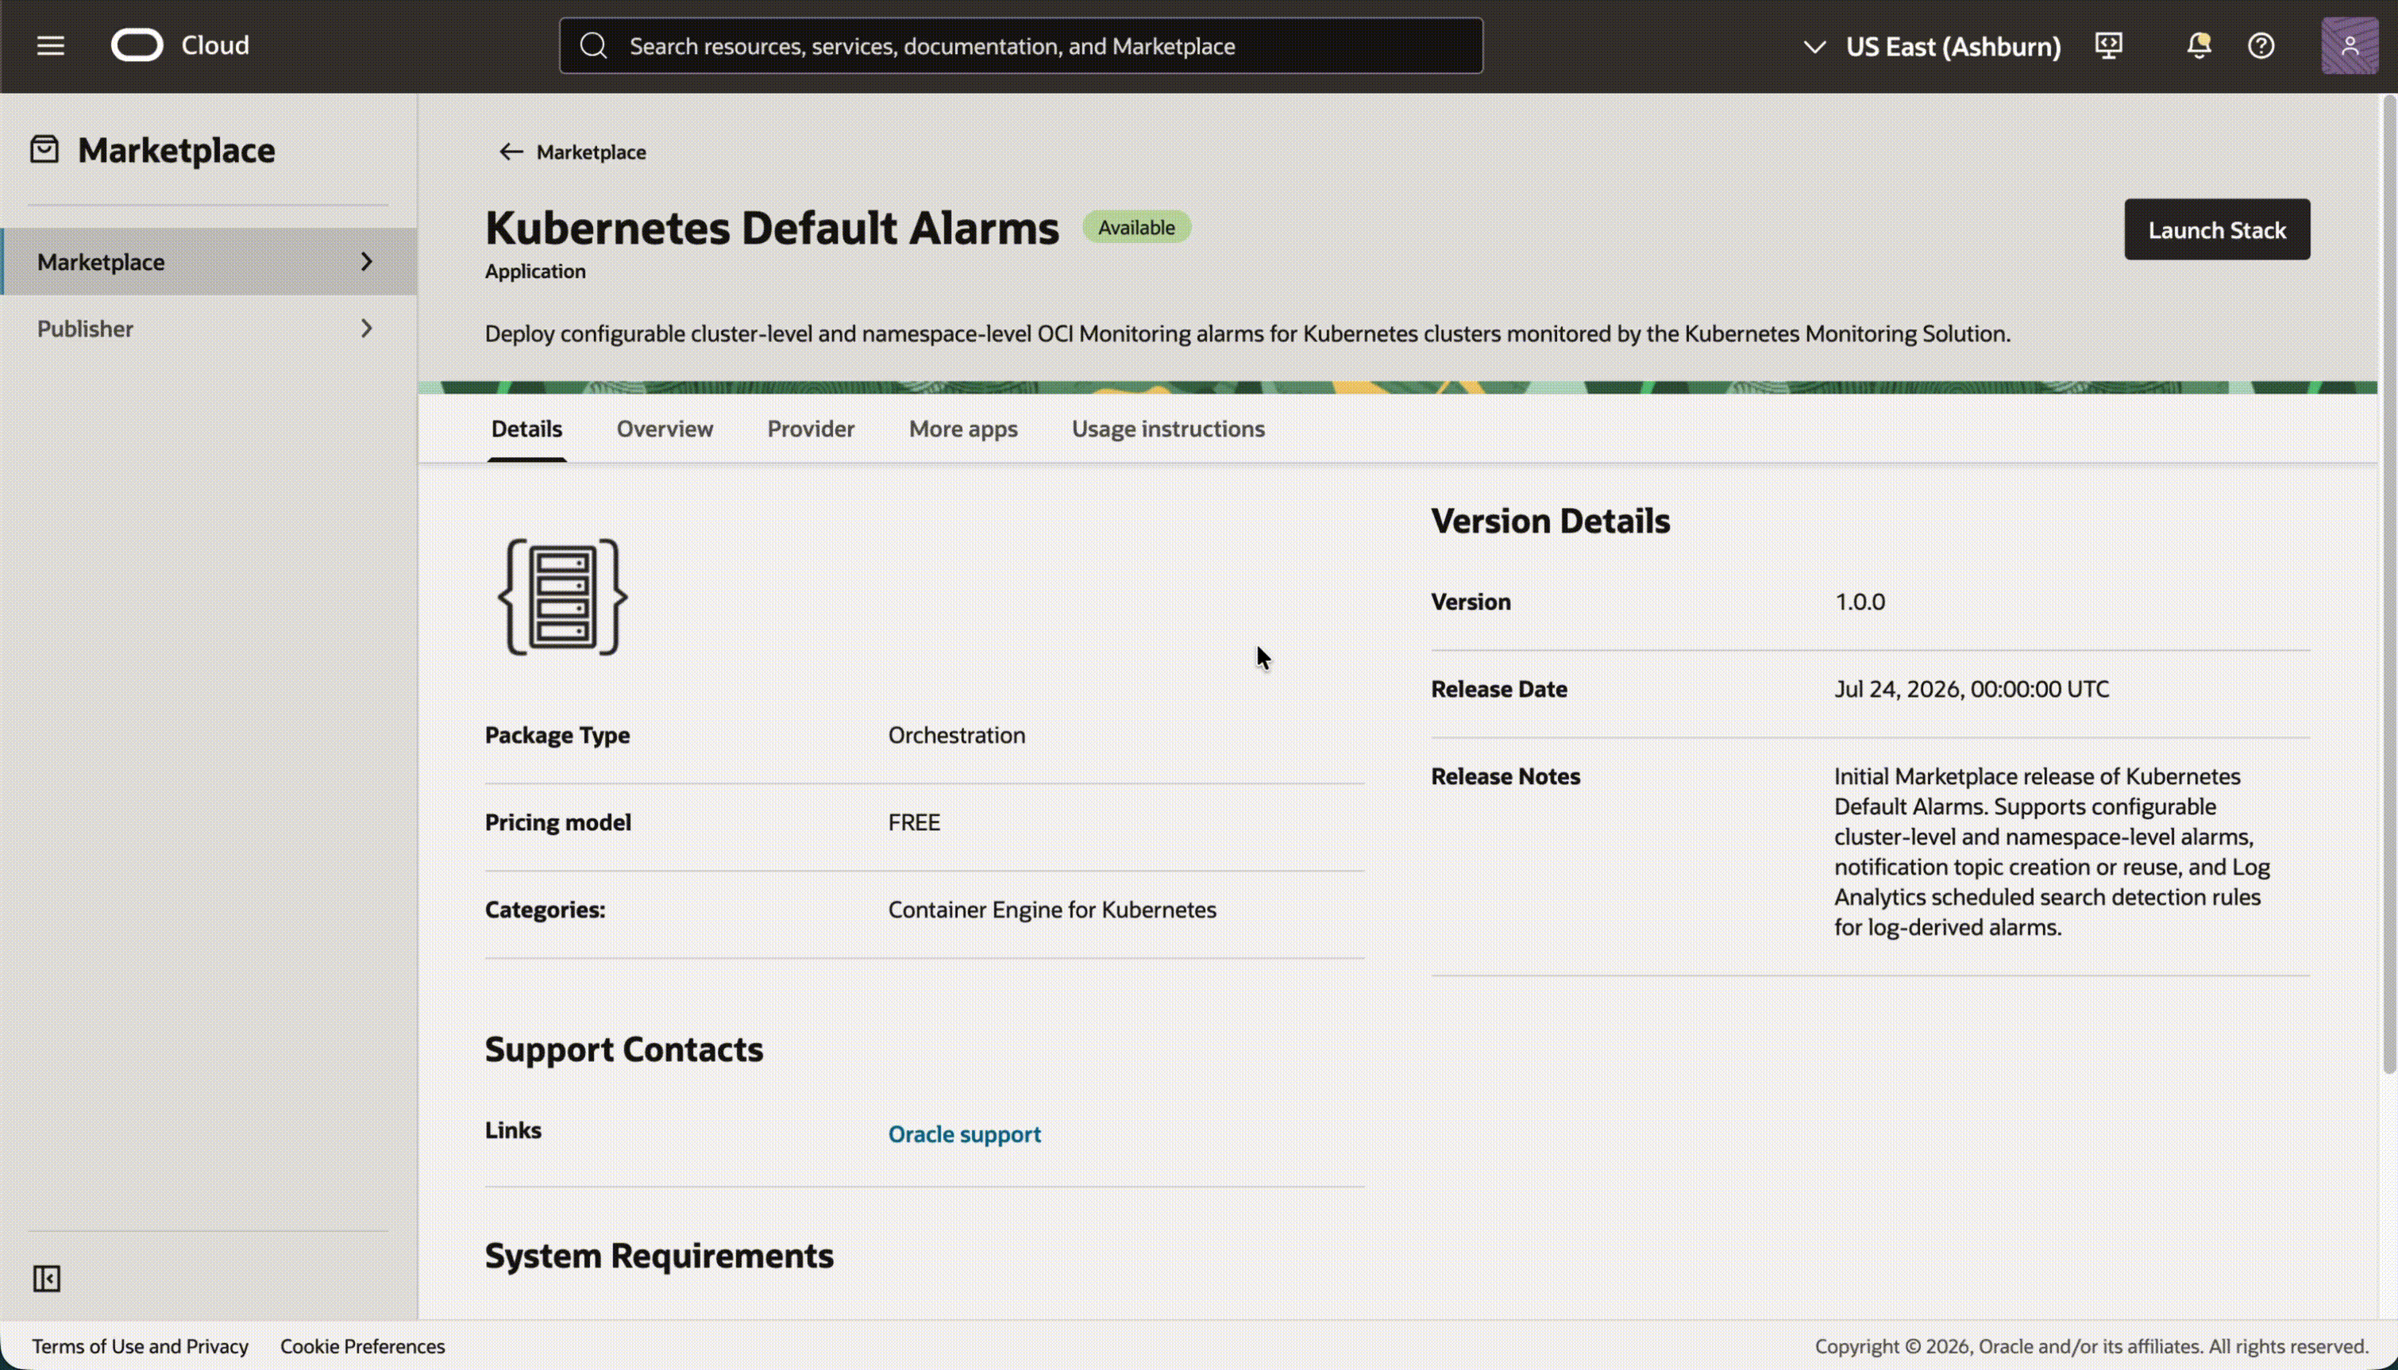Click the Support Contacts heading
The height and width of the screenshot is (1370, 2398).
(x=624, y=1049)
